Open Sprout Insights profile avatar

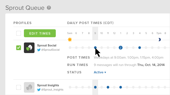pos(29,87)
